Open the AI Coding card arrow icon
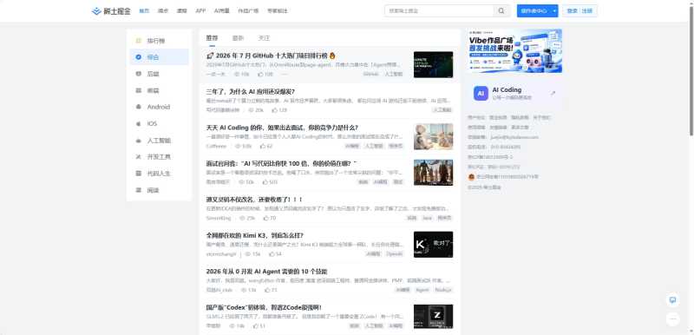Viewport: 694px width, 335px height. tap(553, 94)
